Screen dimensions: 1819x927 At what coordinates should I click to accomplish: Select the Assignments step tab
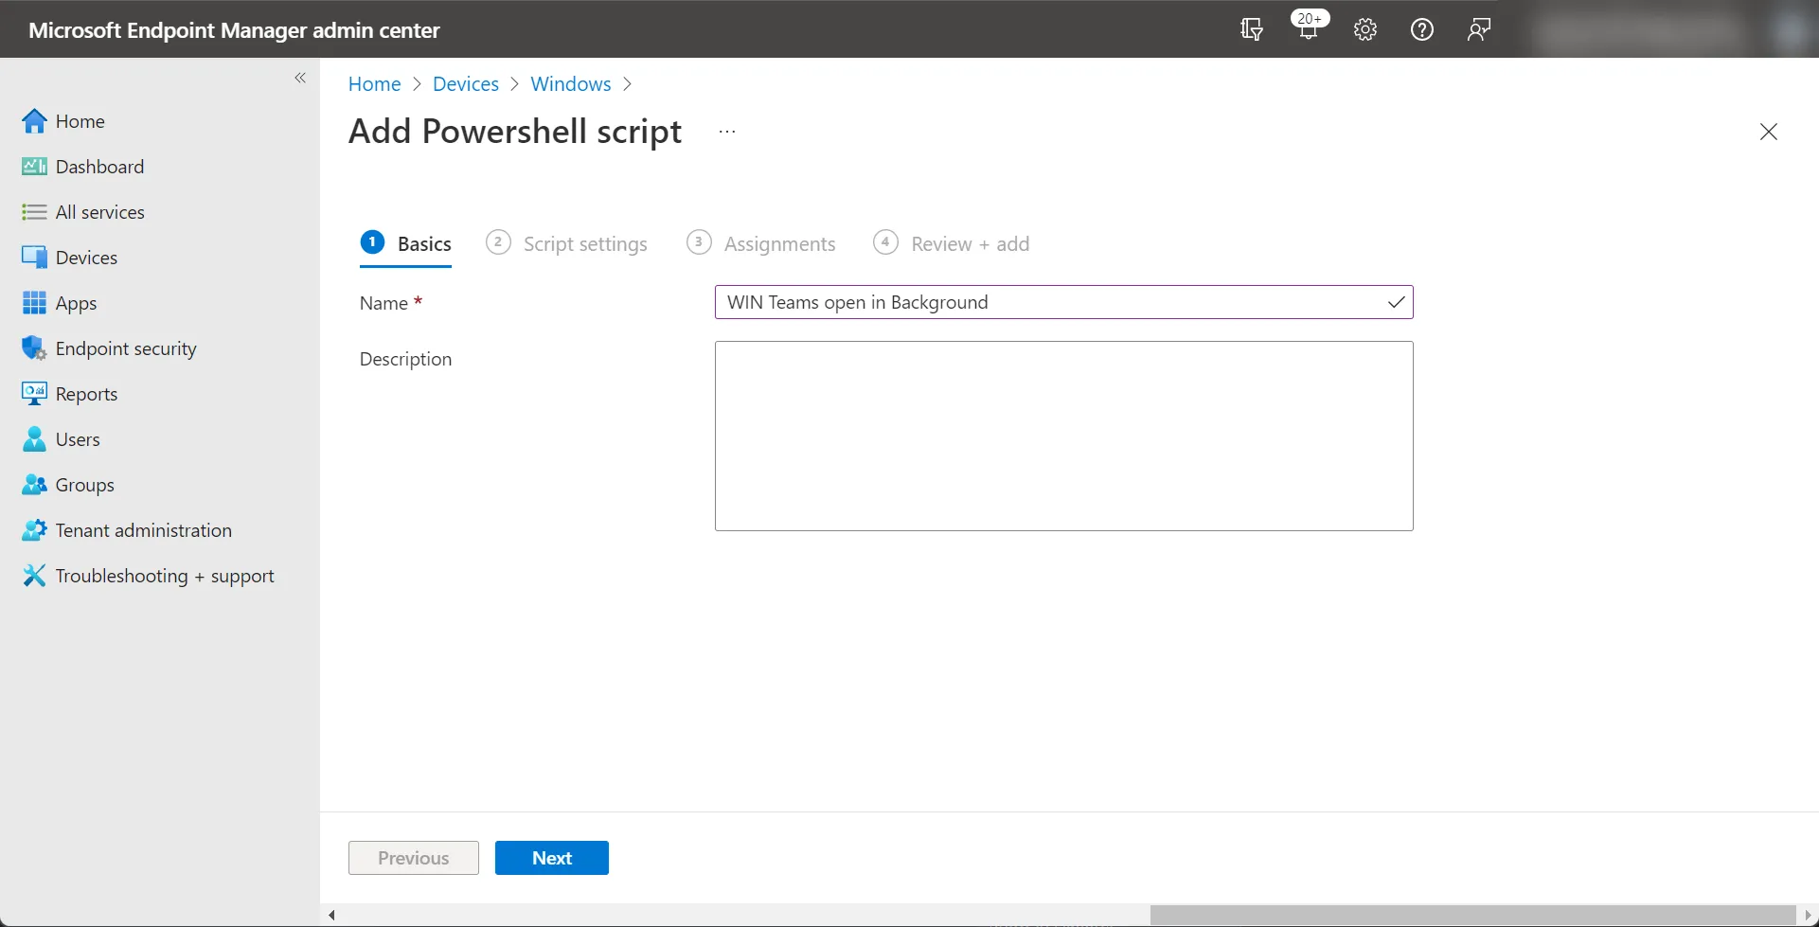click(761, 244)
